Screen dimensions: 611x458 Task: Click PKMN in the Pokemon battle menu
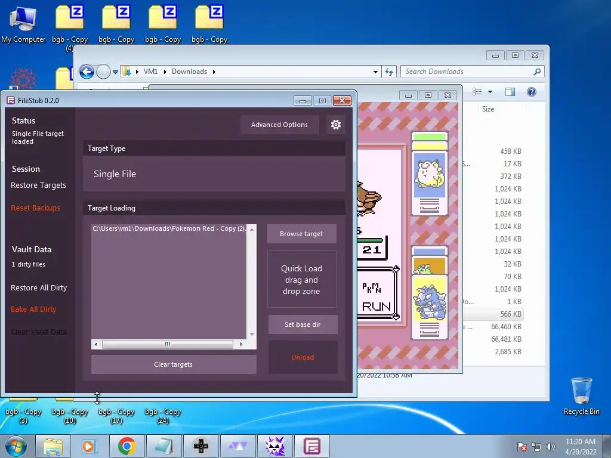click(371, 288)
